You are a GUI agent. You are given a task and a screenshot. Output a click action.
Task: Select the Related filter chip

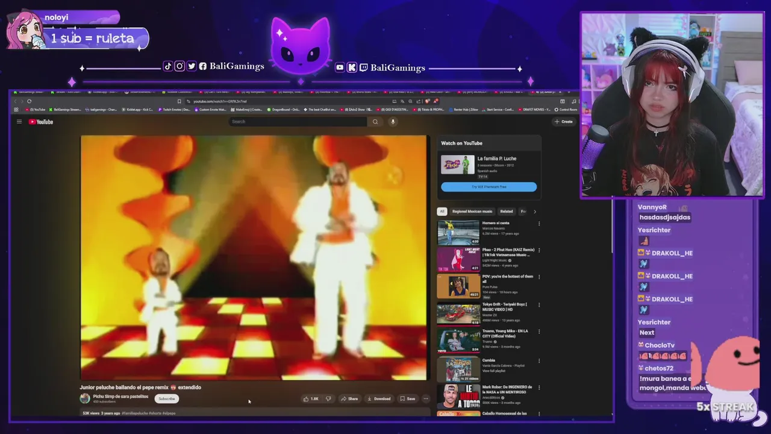point(507,212)
